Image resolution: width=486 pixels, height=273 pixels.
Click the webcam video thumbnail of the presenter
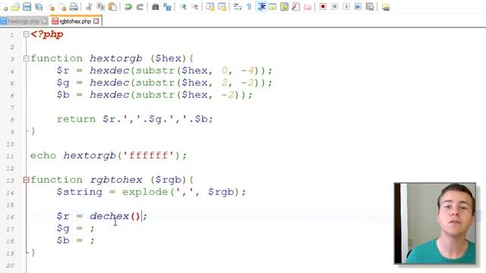(x=435, y=223)
